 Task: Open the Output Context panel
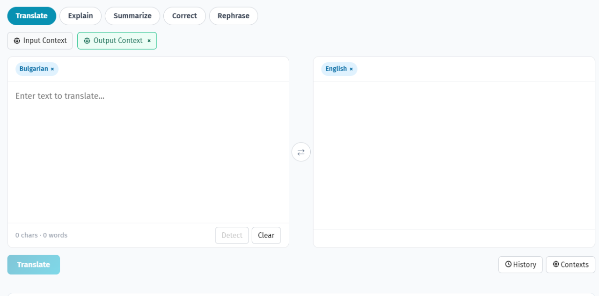click(116, 41)
